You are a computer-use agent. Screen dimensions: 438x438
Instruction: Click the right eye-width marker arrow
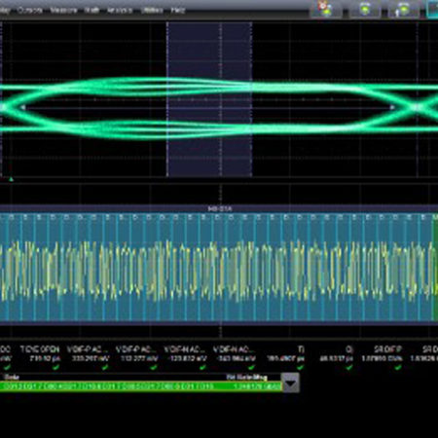tap(392, 107)
